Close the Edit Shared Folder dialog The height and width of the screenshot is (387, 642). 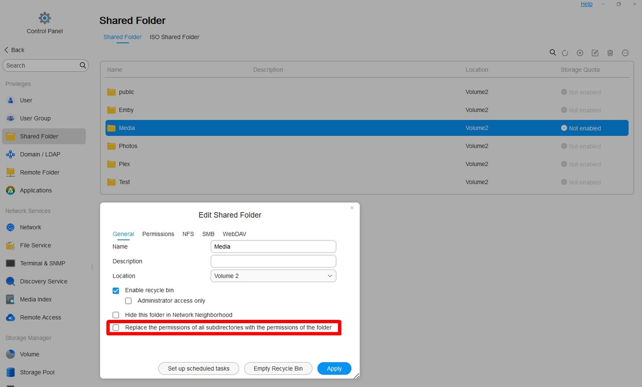(x=352, y=208)
